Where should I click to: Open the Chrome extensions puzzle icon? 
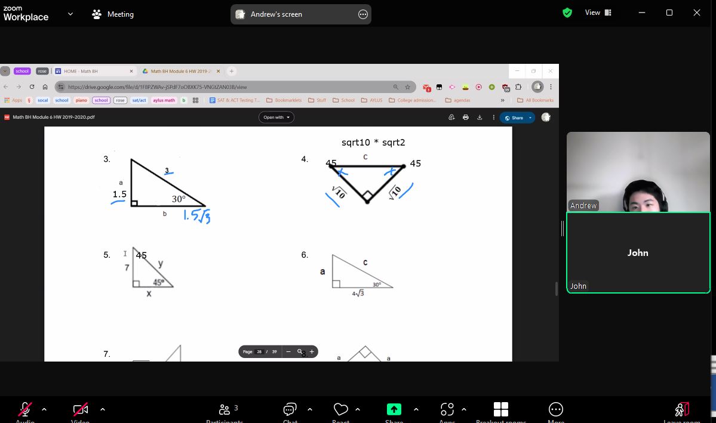[518, 87]
